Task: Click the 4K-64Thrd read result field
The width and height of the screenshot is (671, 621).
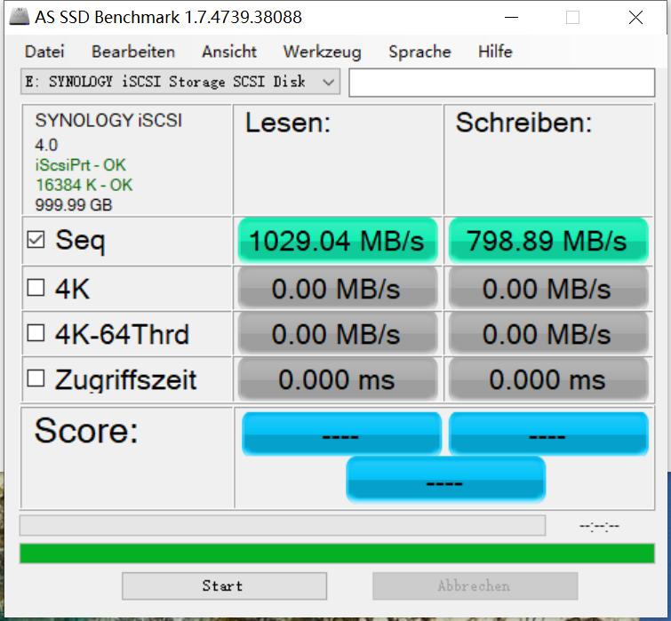Action: (x=337, y=333)
